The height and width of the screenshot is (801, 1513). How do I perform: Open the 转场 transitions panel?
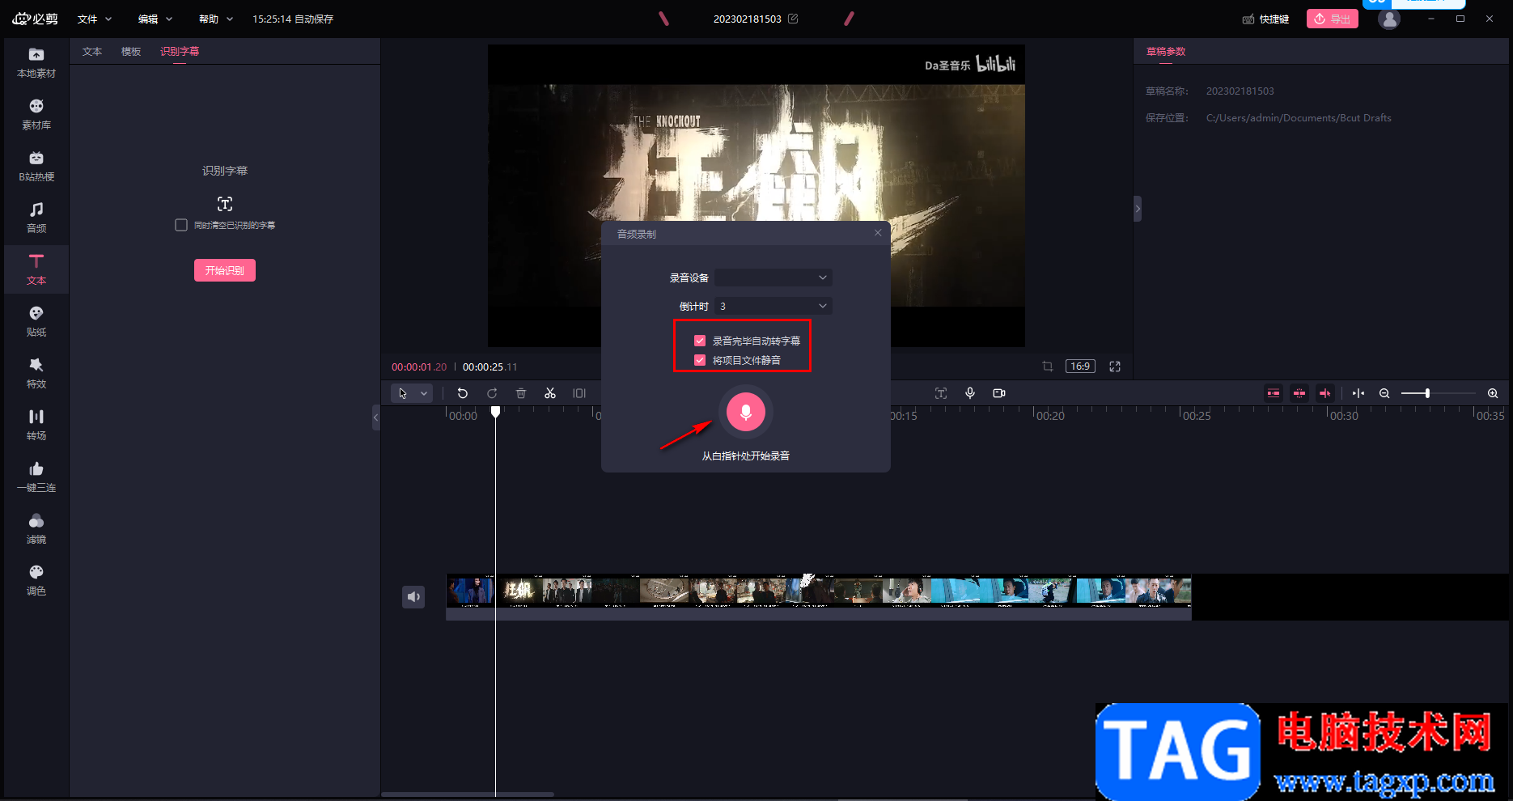click(36, 425)
